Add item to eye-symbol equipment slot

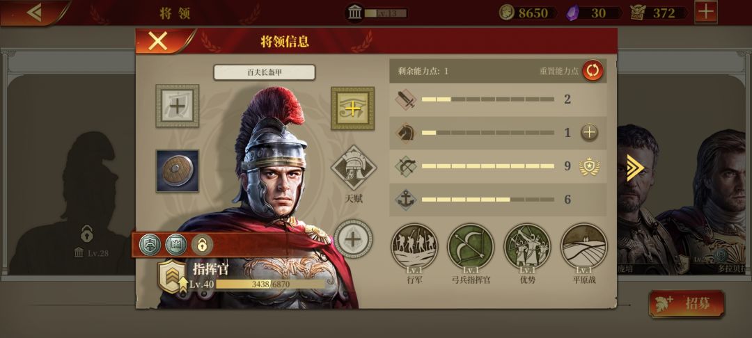point(352,108)
